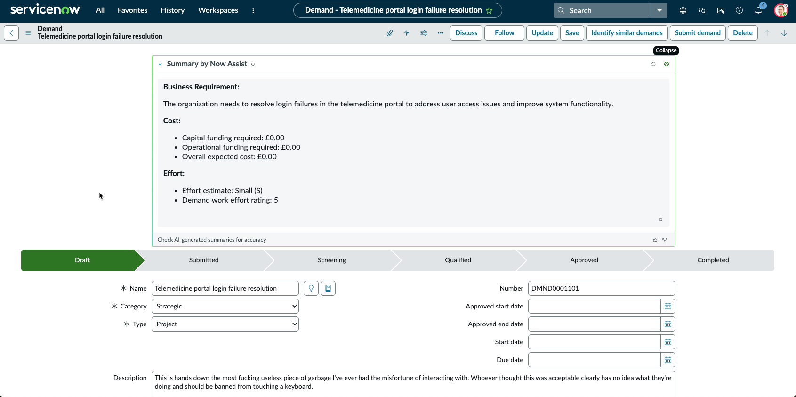The image size is (796, 397).
Task: Expand the search scope dropdown arrow
Action: coord(659,10)
